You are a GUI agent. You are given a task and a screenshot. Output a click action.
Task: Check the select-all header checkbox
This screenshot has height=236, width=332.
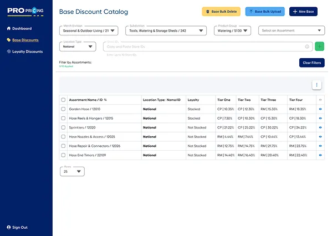(63, 100)
